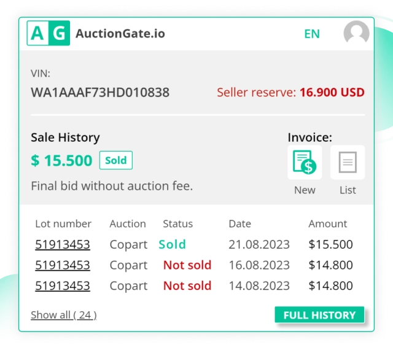Click the AuctionGate.io brand name
Screen dimensions: 393x350
(120, 34)
